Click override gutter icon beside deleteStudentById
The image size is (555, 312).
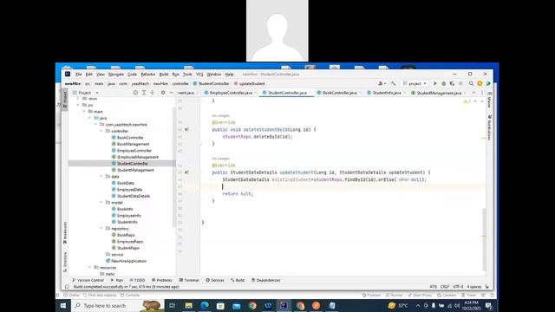[x=186, y=129]
